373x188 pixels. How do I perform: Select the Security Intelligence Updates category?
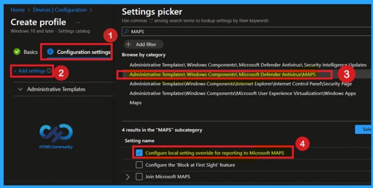pos(248,65)
